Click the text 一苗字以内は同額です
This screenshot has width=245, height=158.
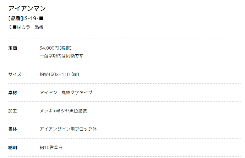(x=61, y=56)
